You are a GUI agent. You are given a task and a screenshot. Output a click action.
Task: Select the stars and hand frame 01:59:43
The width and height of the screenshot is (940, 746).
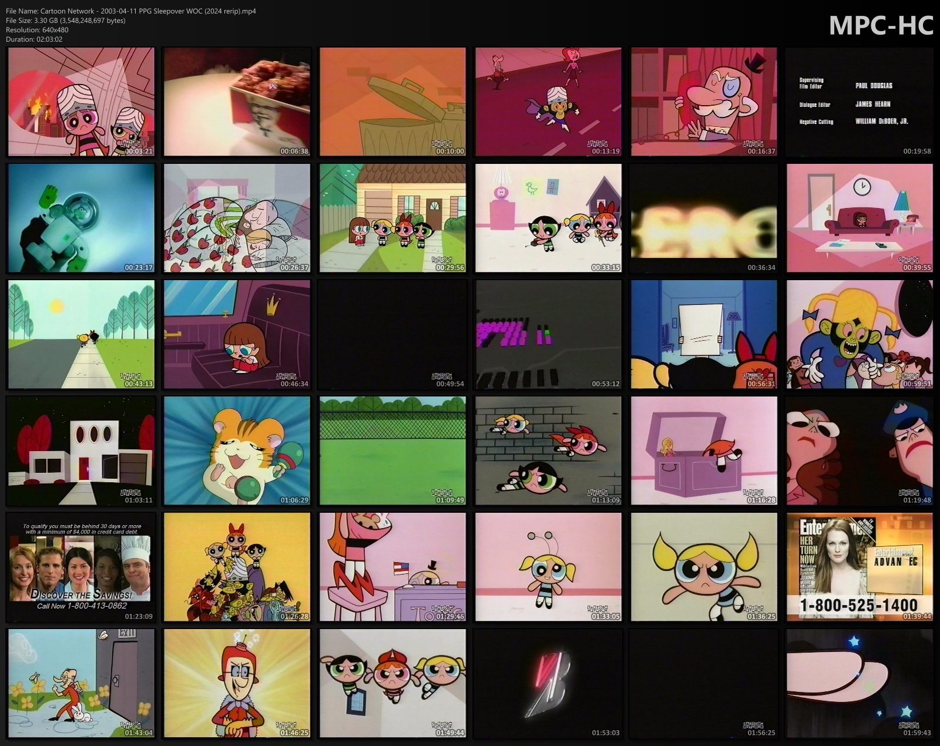(x=860, y=684)
